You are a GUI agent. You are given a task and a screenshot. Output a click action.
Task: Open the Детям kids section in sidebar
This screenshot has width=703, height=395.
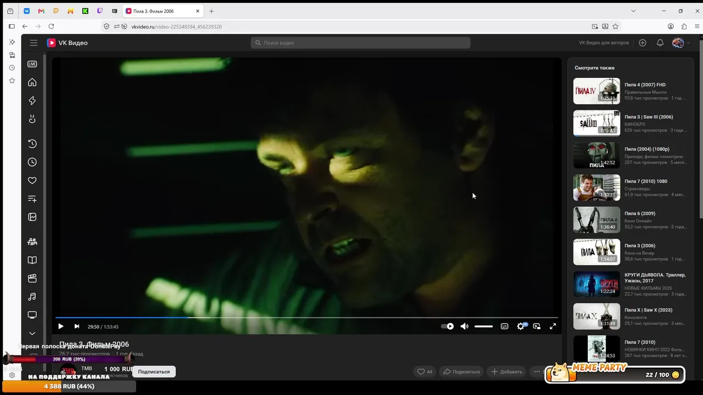(32, 241)
